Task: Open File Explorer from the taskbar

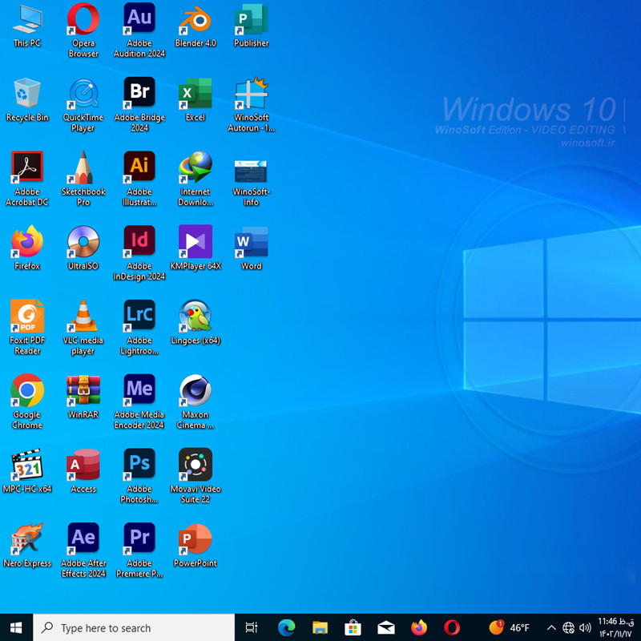Action: pos(320,627)
